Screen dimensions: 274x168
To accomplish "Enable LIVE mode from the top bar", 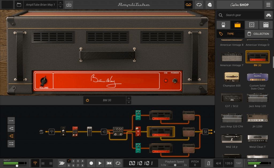I will [210, 5].
